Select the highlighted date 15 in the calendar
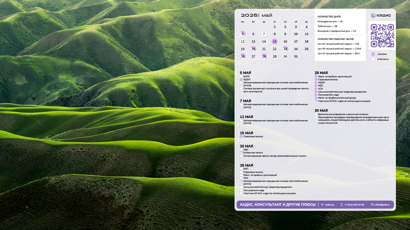 pos(274,42)
